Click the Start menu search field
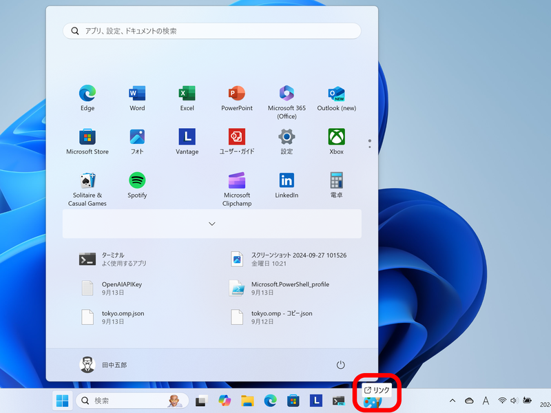Image resolution: width=551 pixels, height=413 pixels. pyautogui.click(x=212, y=31)
